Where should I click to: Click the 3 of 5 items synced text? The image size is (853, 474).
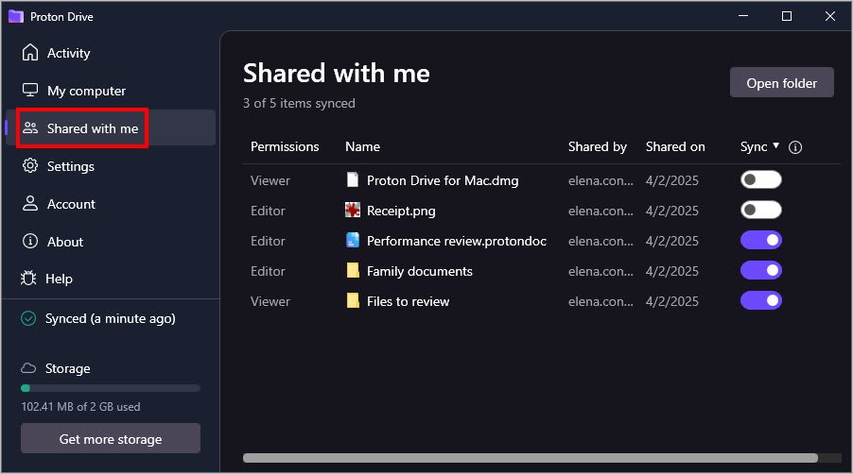click(x=299, y=103)
